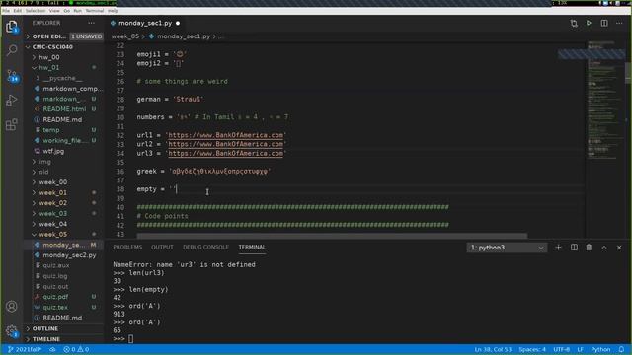
Task: Open the Source Control view
Action: (x=12, y=75)
